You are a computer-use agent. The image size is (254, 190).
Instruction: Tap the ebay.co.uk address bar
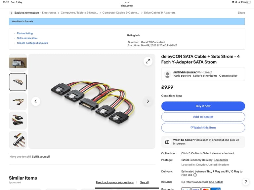tap(127, 6)
